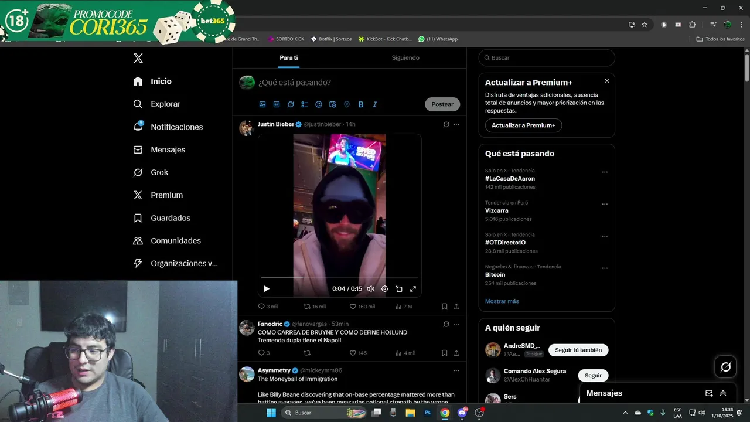Follow Comando Alex Segura
Image resolution: width=750 pixels, height=422 pixels.
(593, 376)
